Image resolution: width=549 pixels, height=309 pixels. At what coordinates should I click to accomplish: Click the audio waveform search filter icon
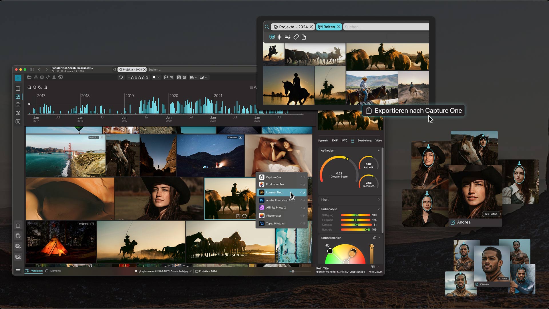(x=280, y=37)
